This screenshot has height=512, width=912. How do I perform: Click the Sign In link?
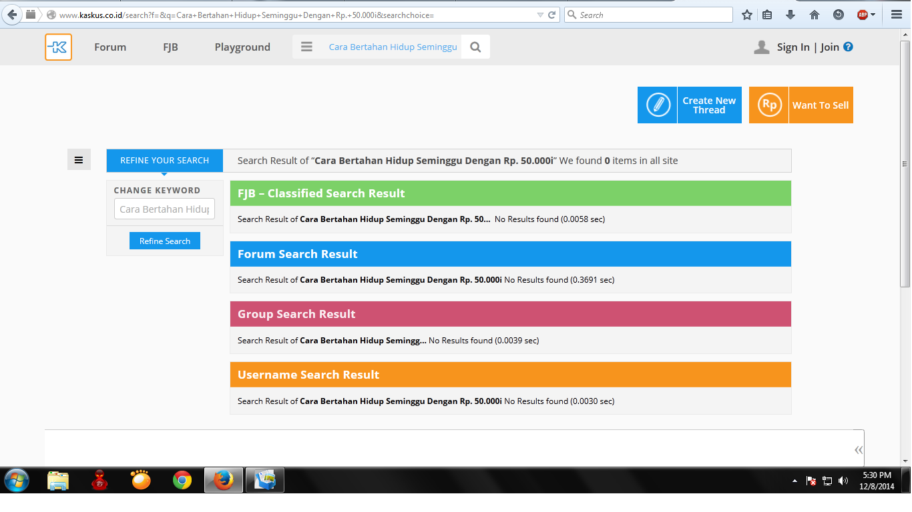point(793,47)
